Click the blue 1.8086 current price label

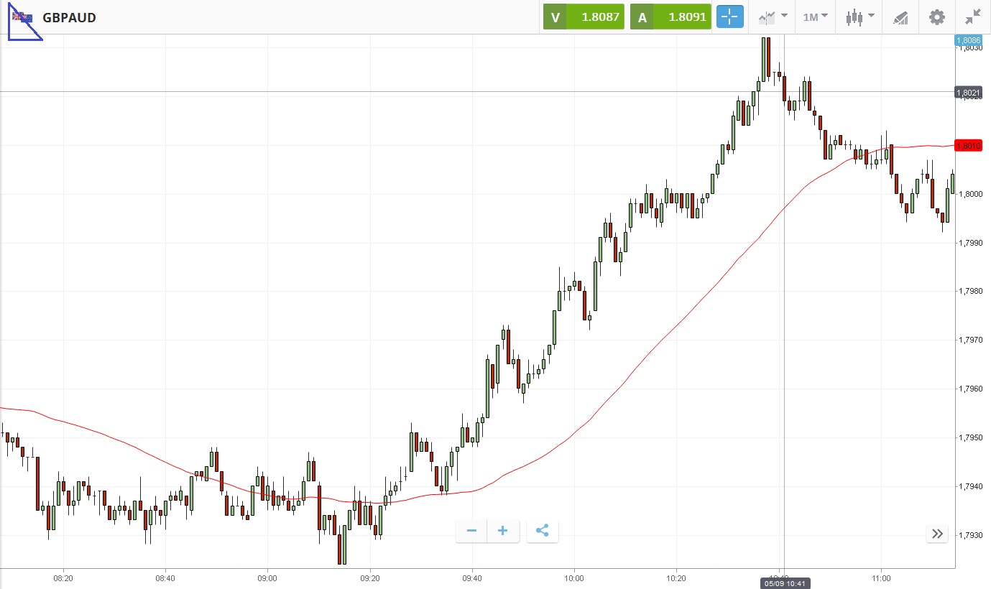coord(968,41)
